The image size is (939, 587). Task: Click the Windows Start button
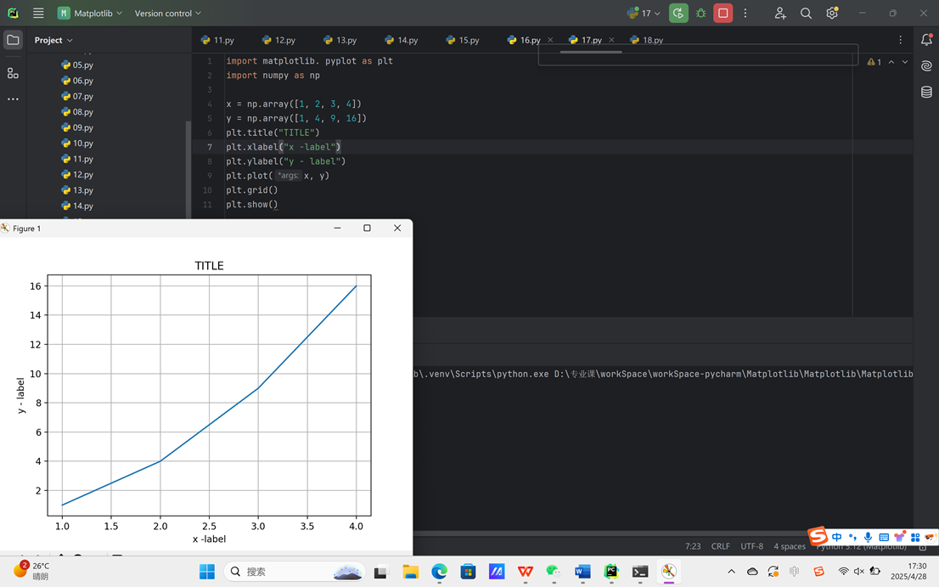(x=206, y=572)
